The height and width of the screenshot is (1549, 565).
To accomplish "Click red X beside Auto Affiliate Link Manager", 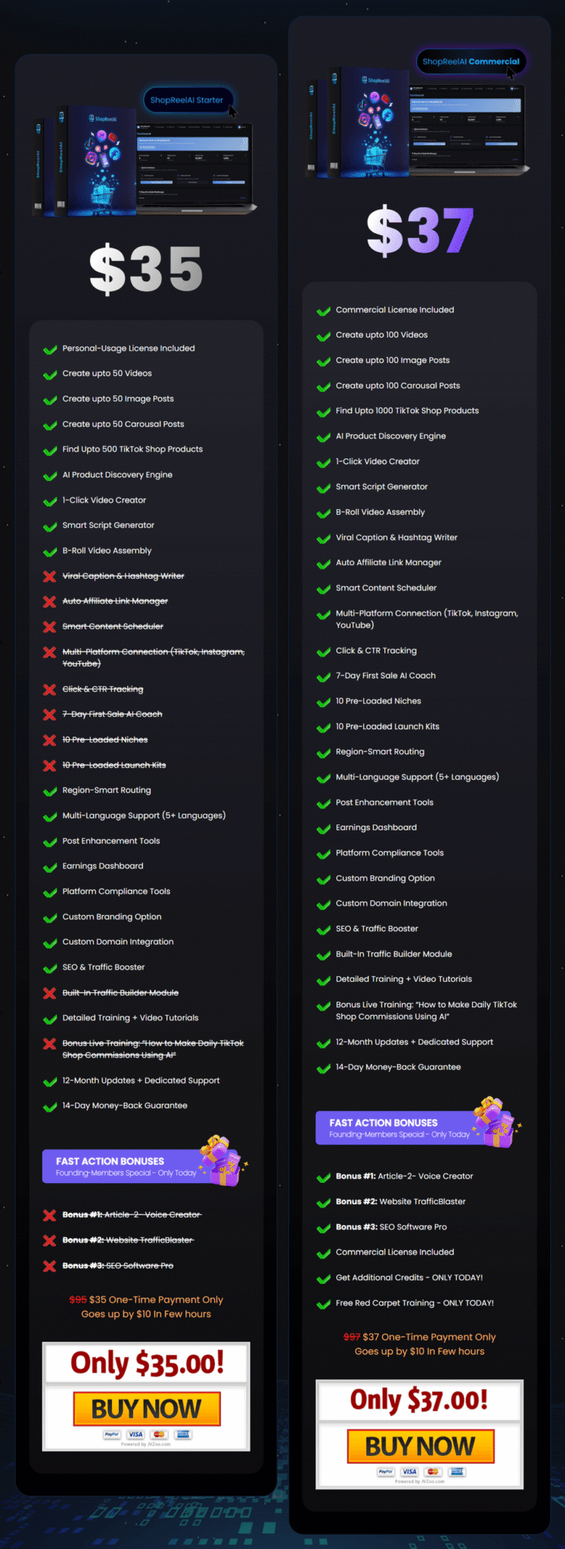I will point(50,601).
